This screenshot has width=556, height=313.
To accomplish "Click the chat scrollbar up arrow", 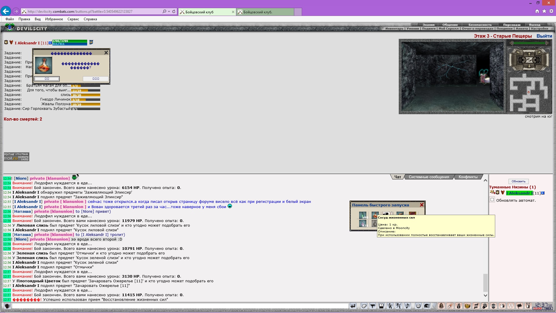I will 485,181.
